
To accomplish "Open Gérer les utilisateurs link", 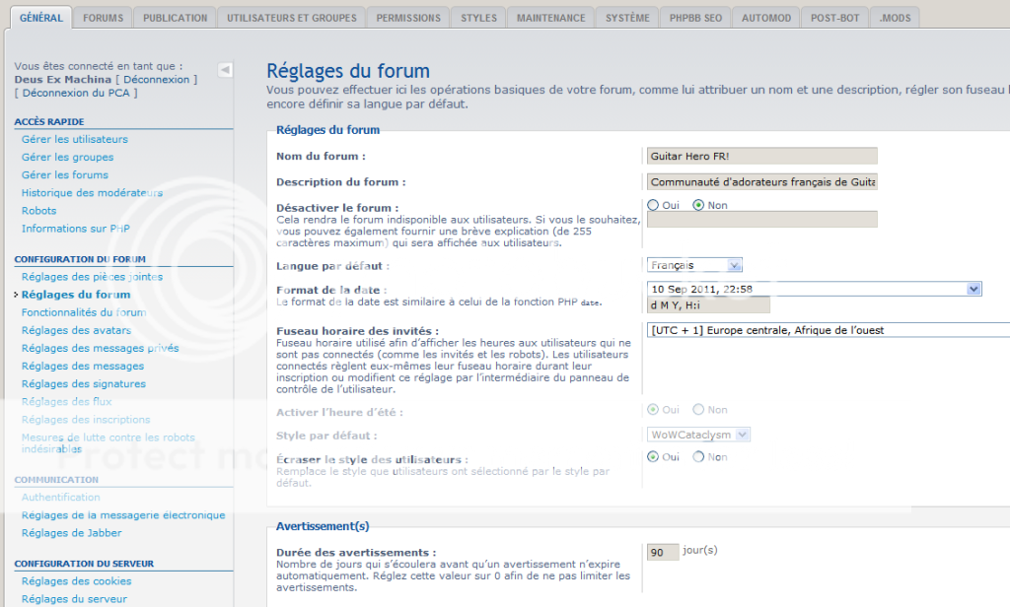I will tap(75, 139).
